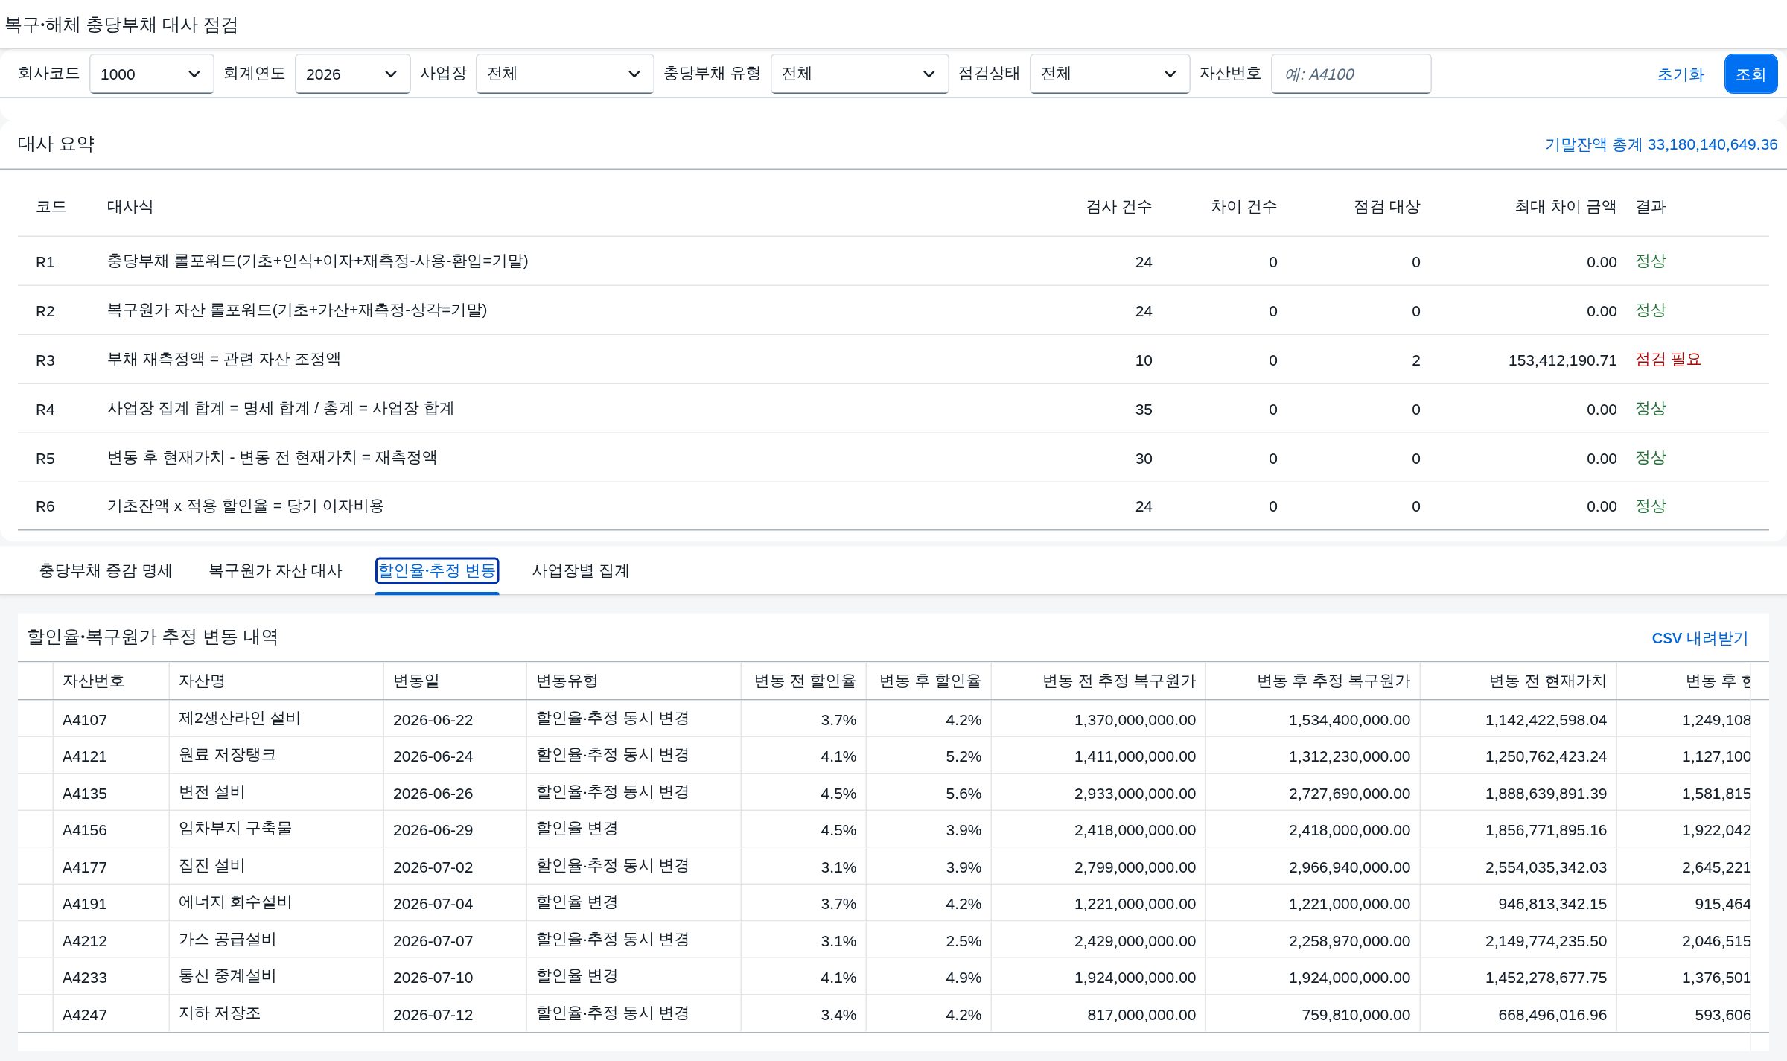Click asset name 임차부지 구축물
Screen dimensions: 1787x1061
(x=235, y=829)
